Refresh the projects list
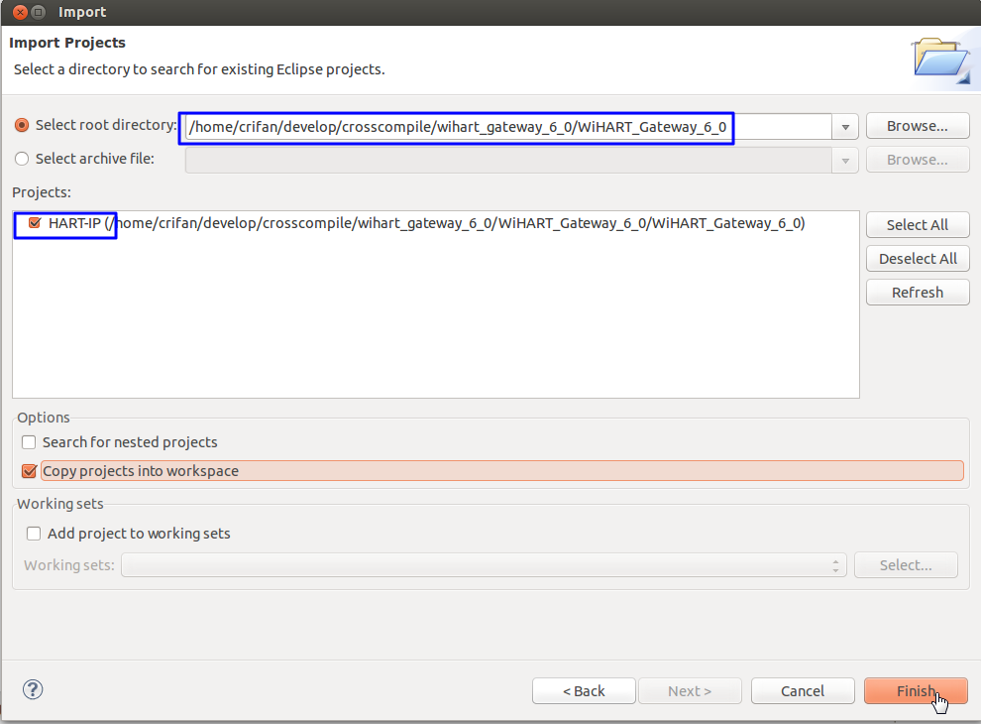981x724 pixels. point(918,293)
